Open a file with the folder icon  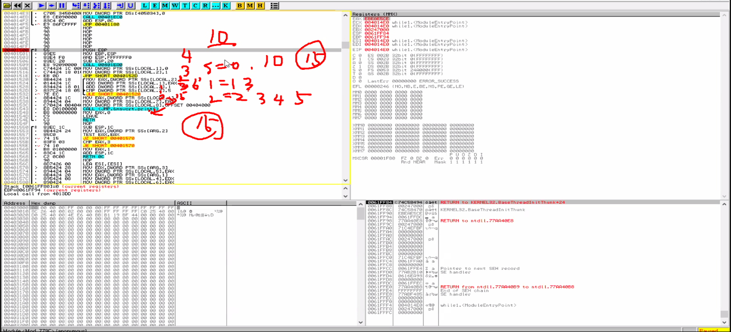coord(6,5)
